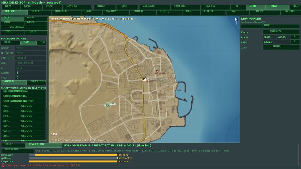Toggle THREATS ONLY filter
This screenshot has height=169, width=301.
(x=36, y=83)
